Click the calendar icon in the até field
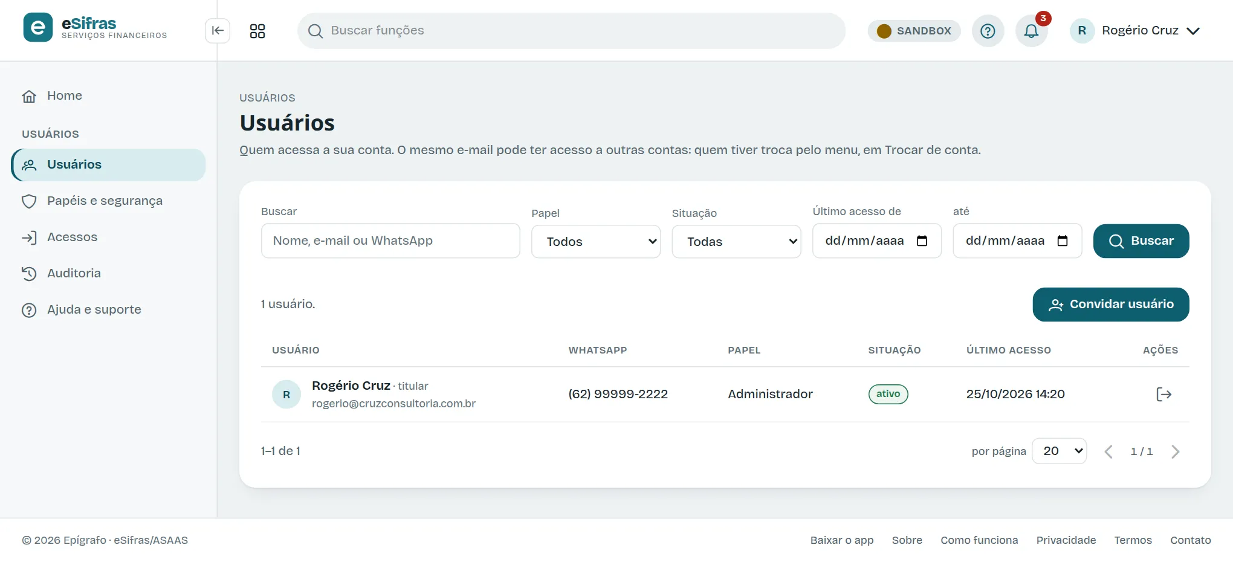Screen dimensions: 1233x562 (x=1063, y=241)
